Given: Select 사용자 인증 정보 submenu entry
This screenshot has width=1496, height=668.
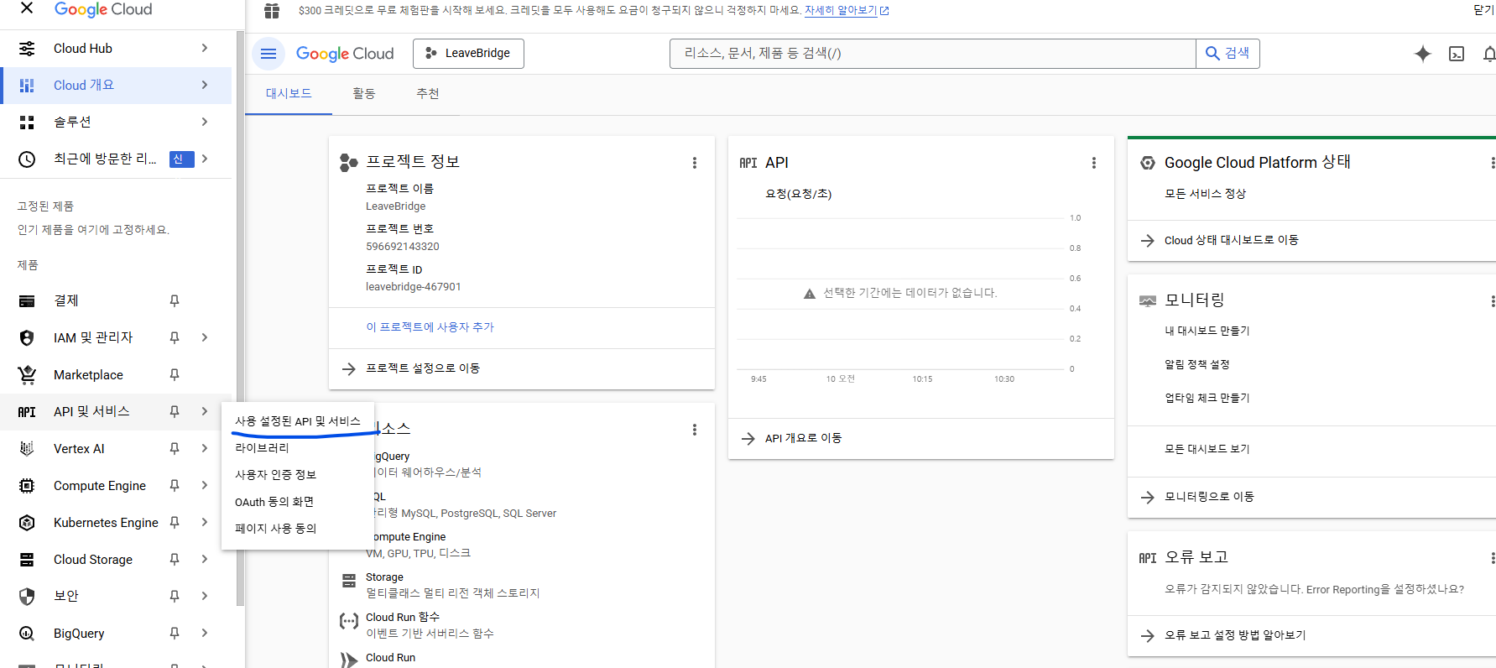Looking at the screenshot, I should point(297,475).
